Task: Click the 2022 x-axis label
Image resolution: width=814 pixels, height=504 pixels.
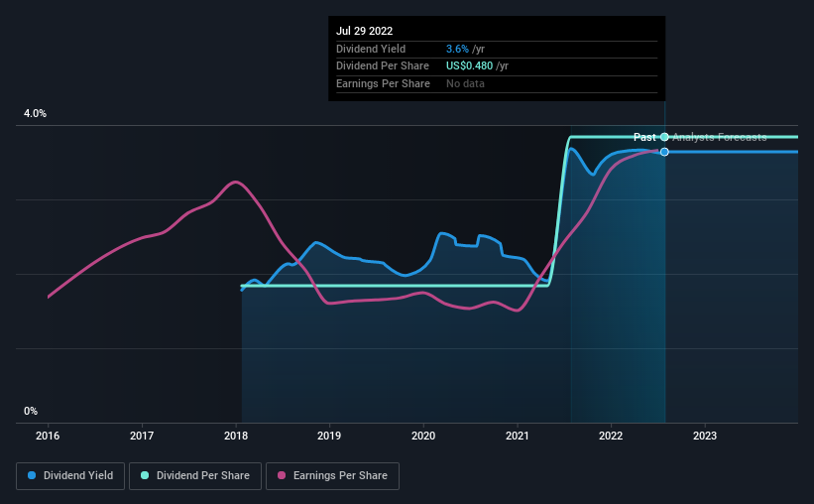Action: coord(611,436)
